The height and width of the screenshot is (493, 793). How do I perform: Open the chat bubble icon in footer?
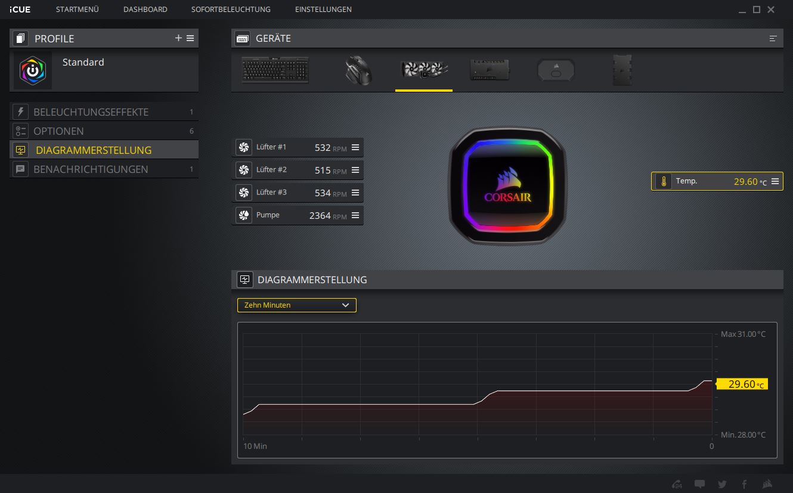pyautogui.click(x=700, y=484)
